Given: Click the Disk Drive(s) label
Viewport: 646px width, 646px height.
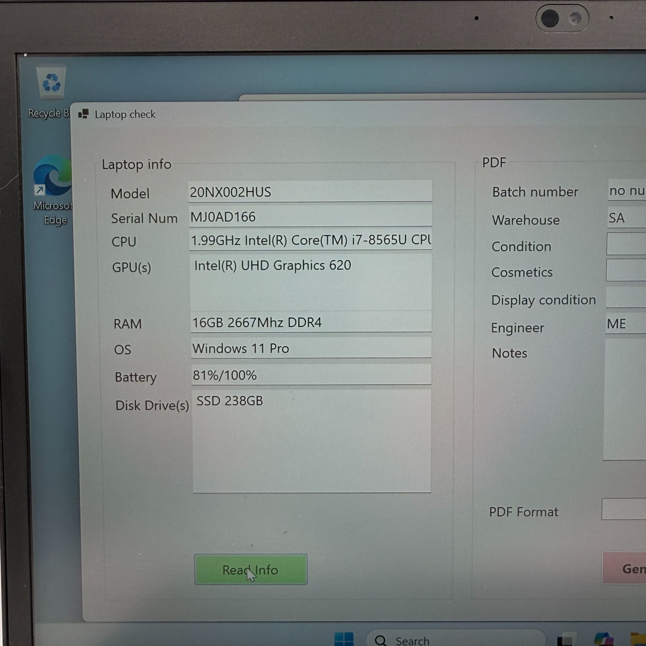Looking at the screenshot, I should [152, 405].
